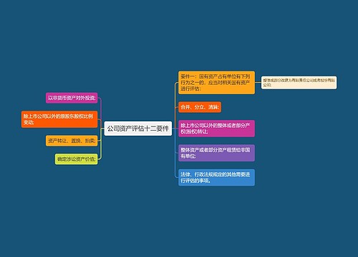This screenshot has width=358, height=257.
Task: Select the central node 公司资产评估十二要件
Action: click(x=138, y=128)
